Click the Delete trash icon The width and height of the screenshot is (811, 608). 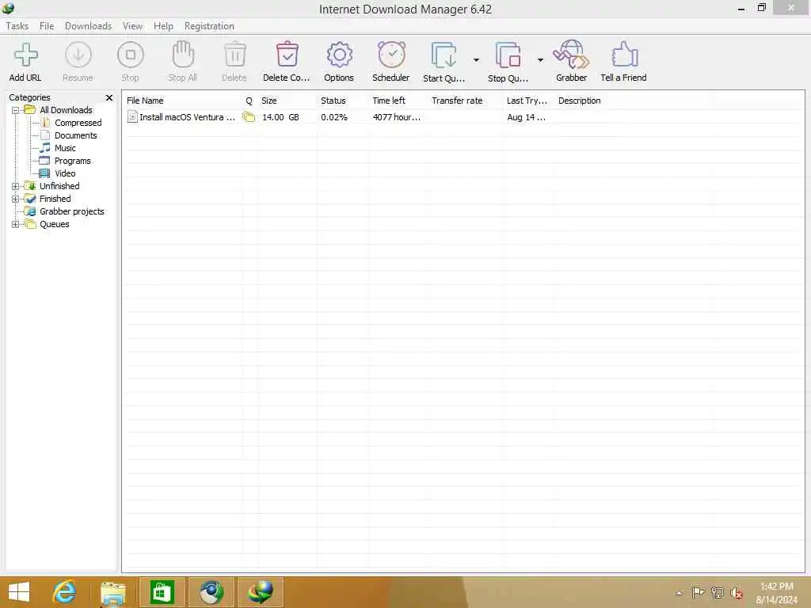coord(234,55)
